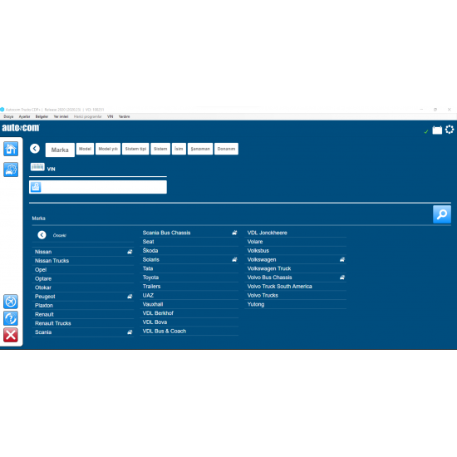
Task: Click vehicle icon next to Solaris
Action: (x=234, y=259)
